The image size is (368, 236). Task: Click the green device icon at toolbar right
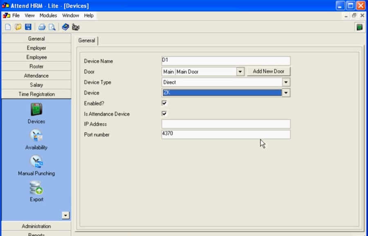(359, 27)
